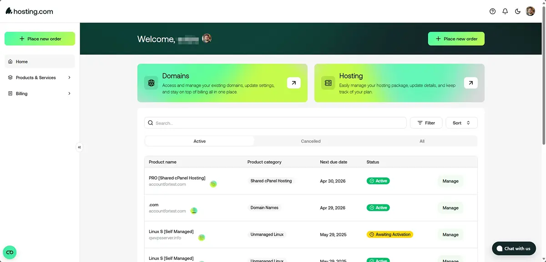Click the Filter funnel icon
This screenshot has width=546, height=262.
tap(420, 123)
